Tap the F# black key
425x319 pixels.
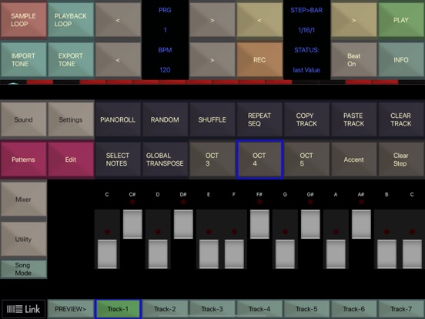tap(259, 224)
